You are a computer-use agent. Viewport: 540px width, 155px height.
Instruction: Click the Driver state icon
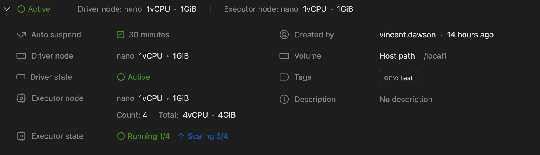click(x=21, y=77)
